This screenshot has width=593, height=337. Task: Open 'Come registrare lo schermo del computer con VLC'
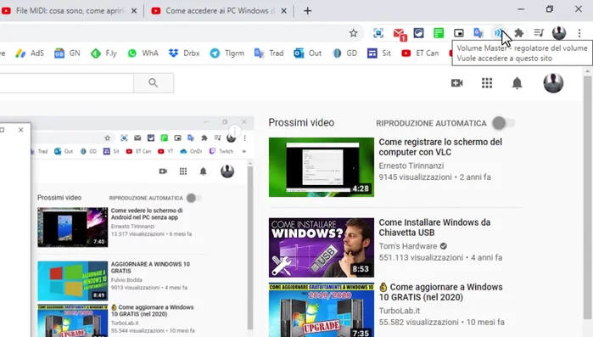click(x=440, y=147)
